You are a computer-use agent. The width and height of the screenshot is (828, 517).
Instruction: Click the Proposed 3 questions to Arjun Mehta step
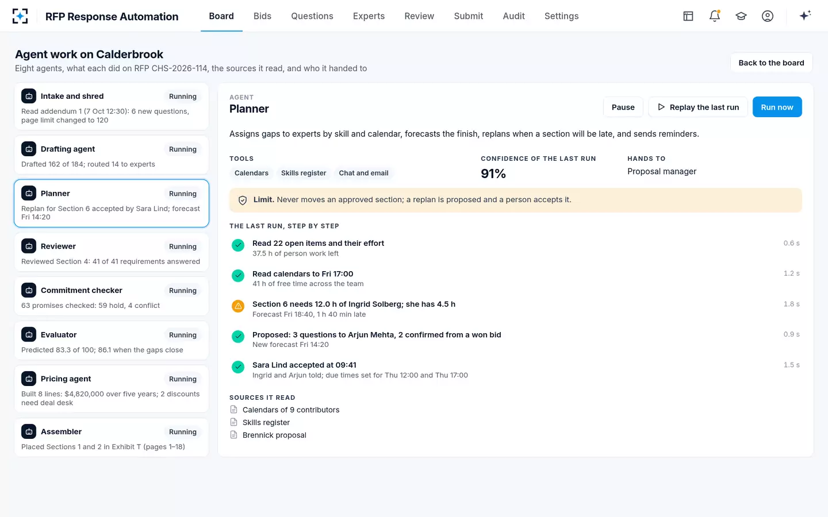515,339
